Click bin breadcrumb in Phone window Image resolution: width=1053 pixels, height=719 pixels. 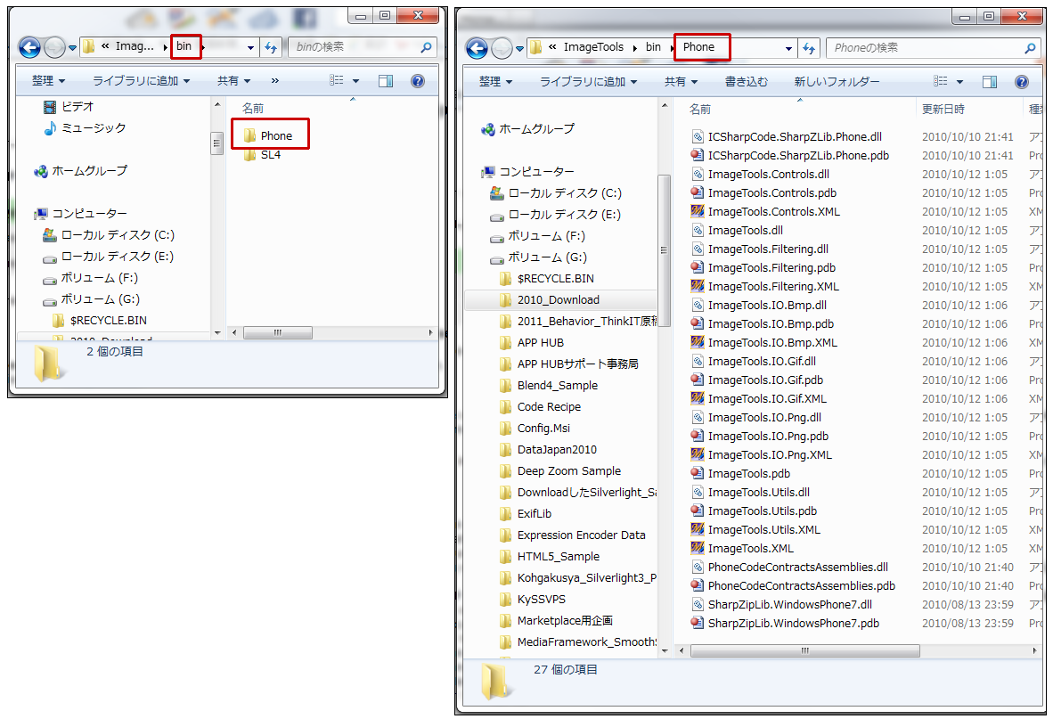(x=653, y=47)
